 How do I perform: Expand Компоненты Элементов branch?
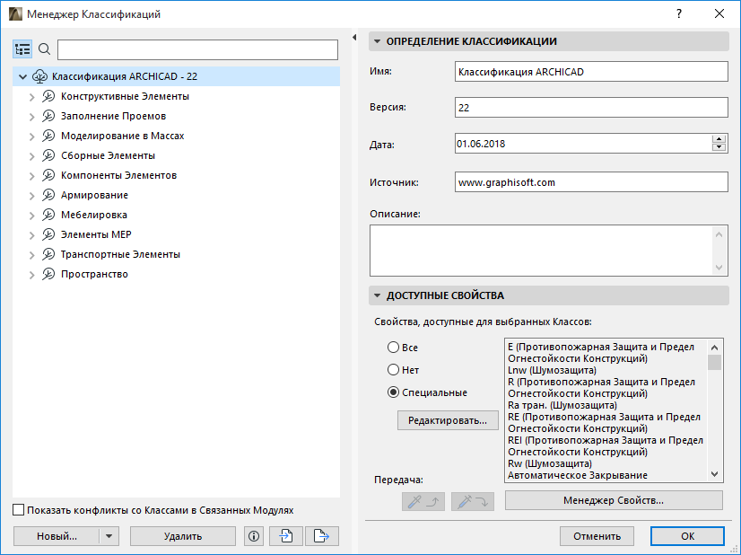(x=31, y=176)
